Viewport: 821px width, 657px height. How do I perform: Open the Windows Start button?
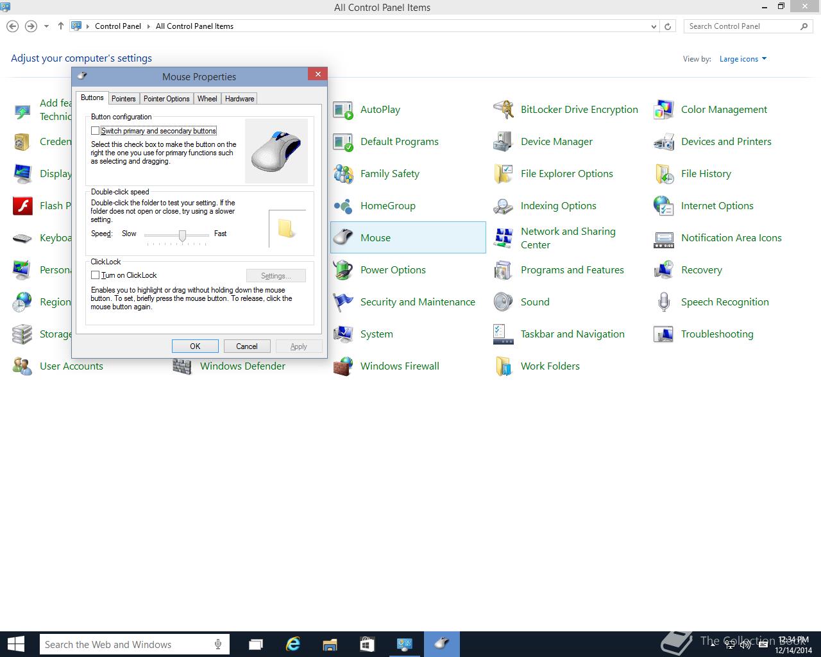tap(15, 644)
